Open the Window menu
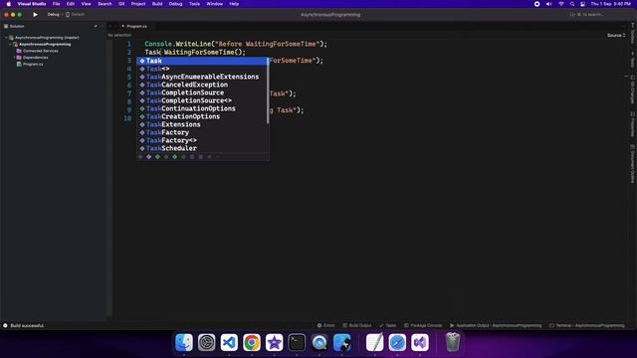 coord(215,4)
